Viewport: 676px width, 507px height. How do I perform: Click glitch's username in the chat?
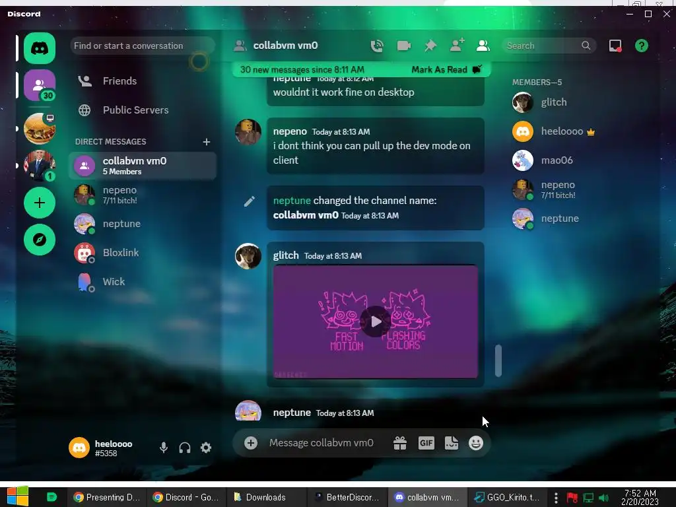click(x=286, y=255)
